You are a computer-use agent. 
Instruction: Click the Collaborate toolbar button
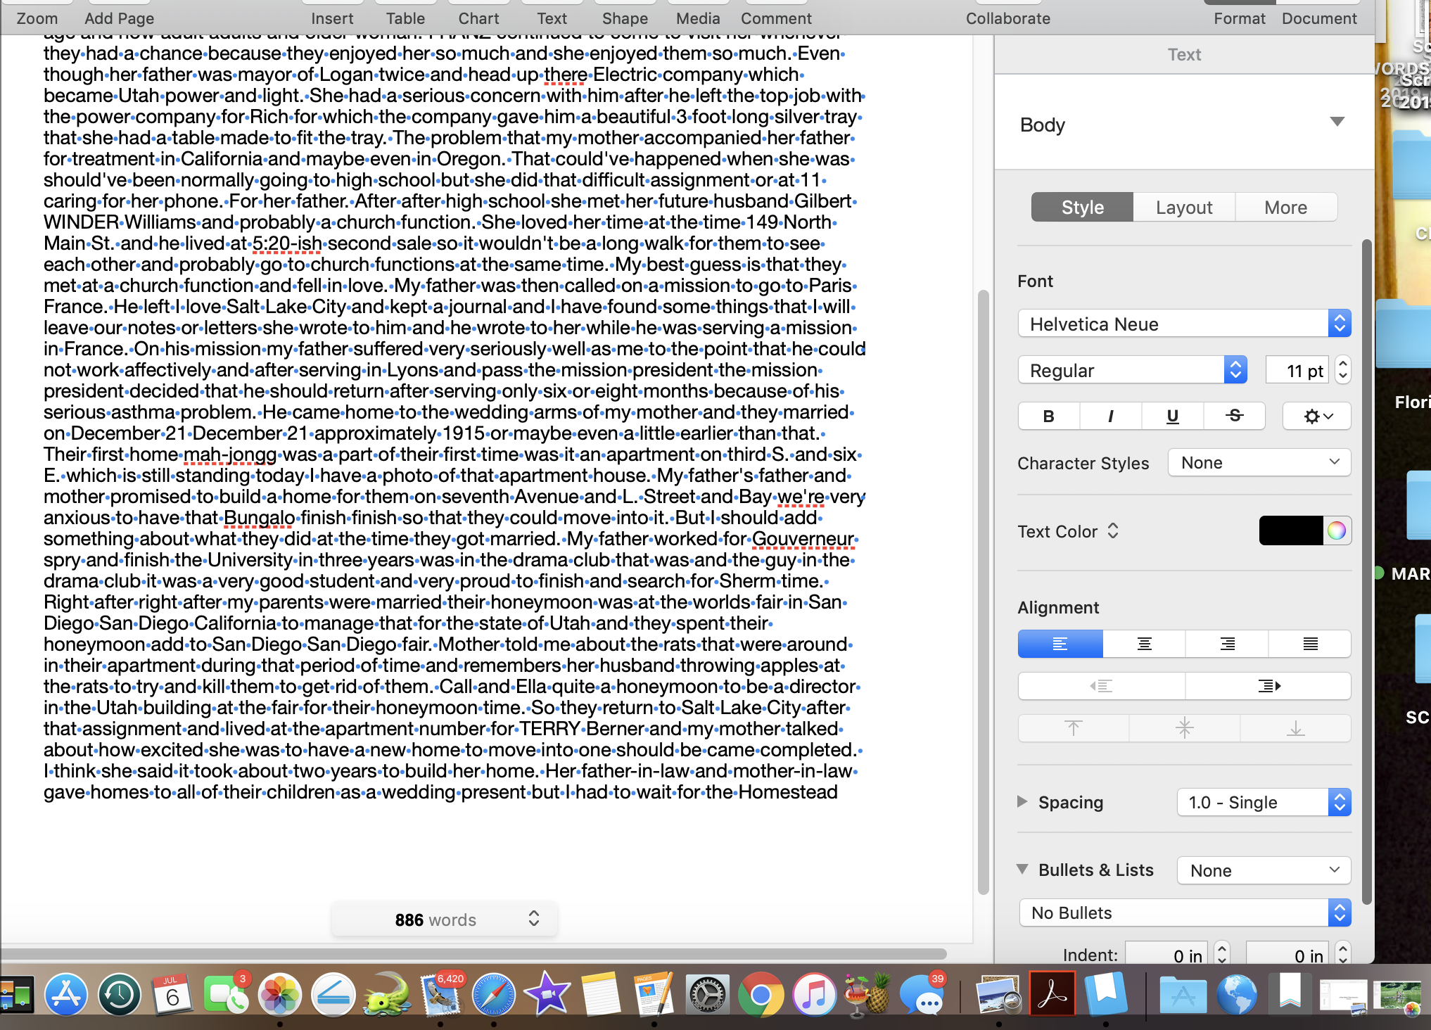[1007, 18]
